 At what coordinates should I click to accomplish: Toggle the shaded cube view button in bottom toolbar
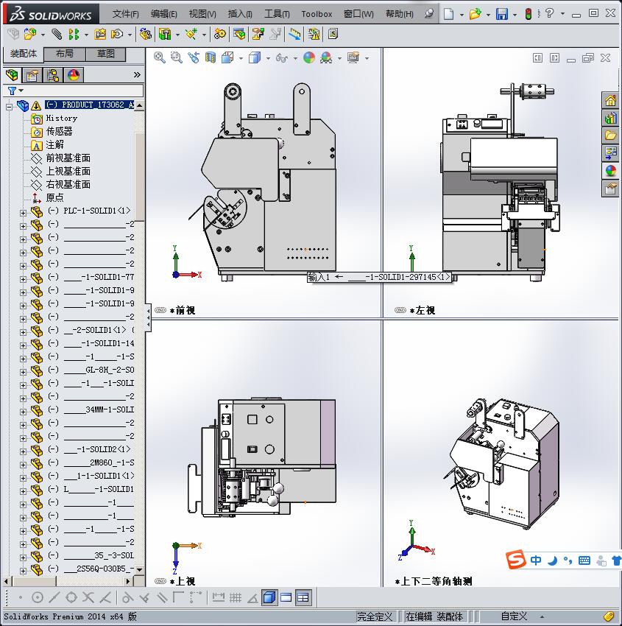(x=269, y=598)
